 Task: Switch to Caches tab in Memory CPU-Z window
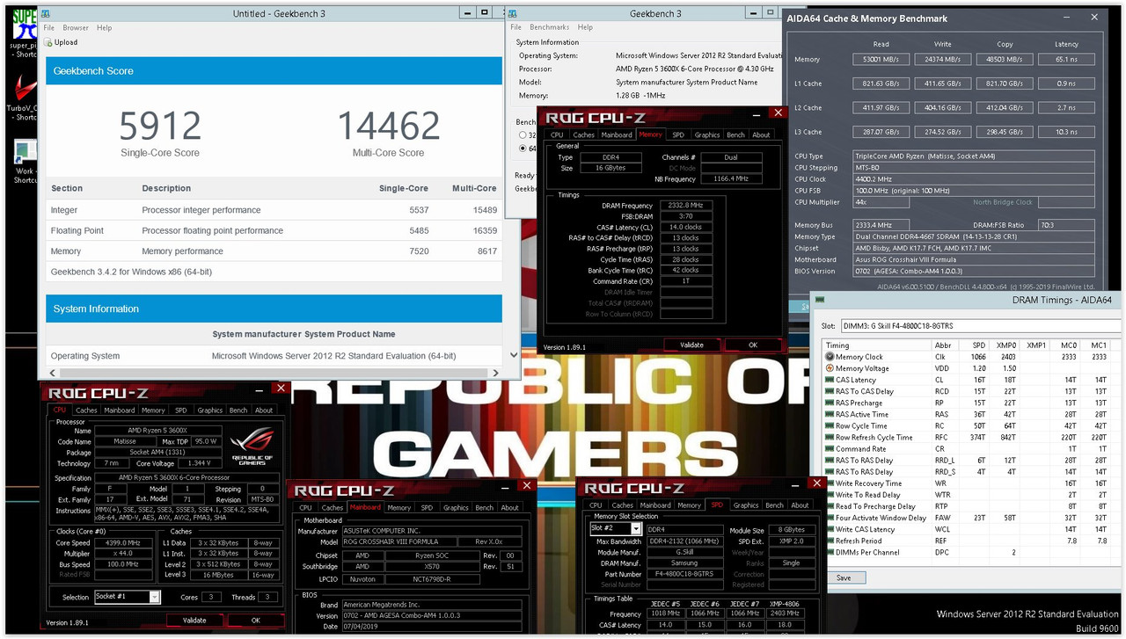point(583,134)
